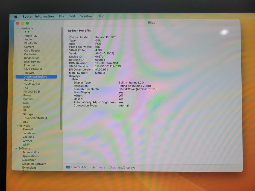Open the Window menu

tap(86, 16)
